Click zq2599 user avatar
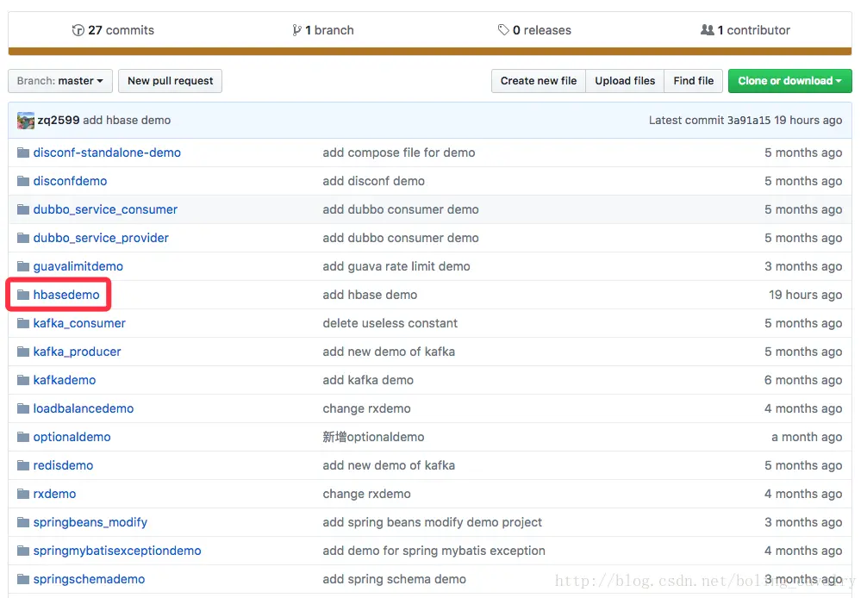 [26, 121]
